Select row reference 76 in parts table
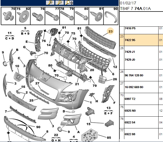 122,119
